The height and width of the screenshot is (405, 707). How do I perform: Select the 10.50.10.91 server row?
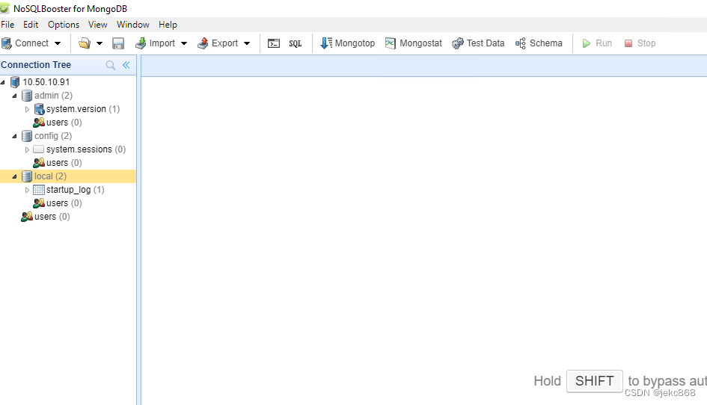[68, 82]
